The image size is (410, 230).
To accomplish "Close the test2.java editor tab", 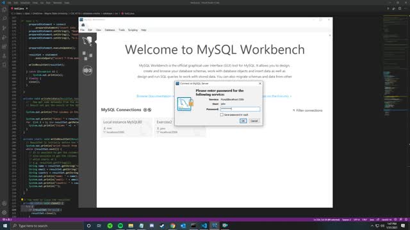I will pyautogui.click(x=27, y=8).
